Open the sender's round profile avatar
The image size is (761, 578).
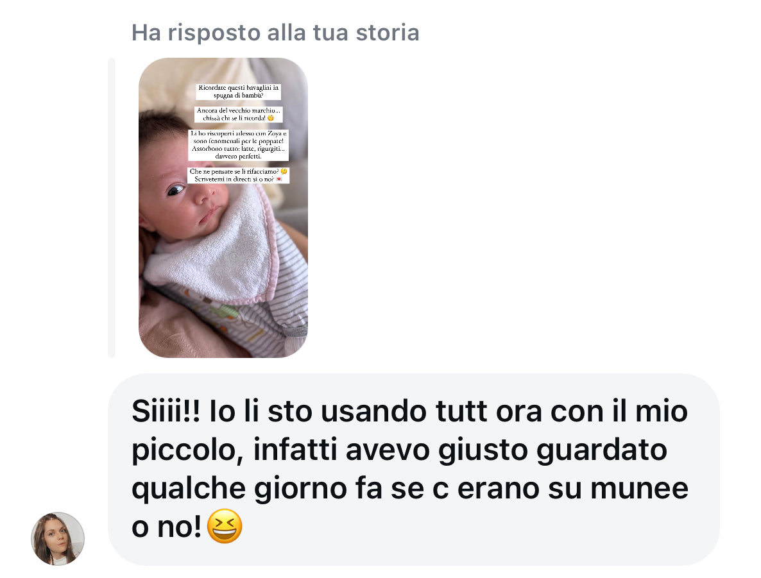point(58,539)
